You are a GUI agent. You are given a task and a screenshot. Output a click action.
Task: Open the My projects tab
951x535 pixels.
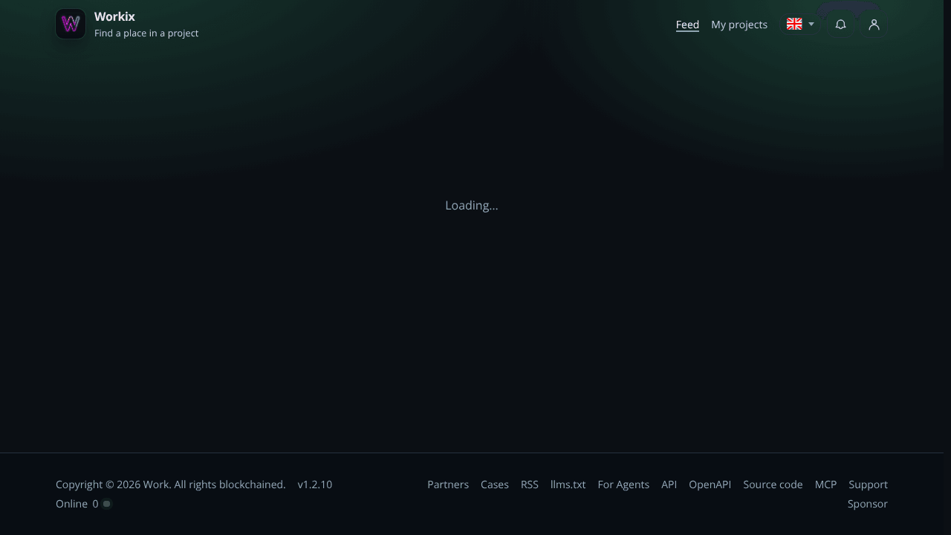click(x=739, y=25)
